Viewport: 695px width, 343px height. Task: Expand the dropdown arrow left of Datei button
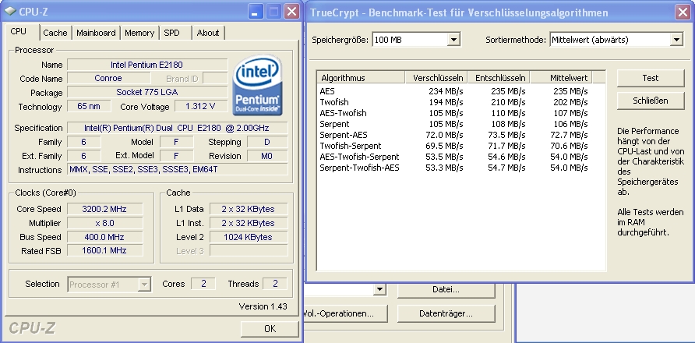[x=379, y=290]
